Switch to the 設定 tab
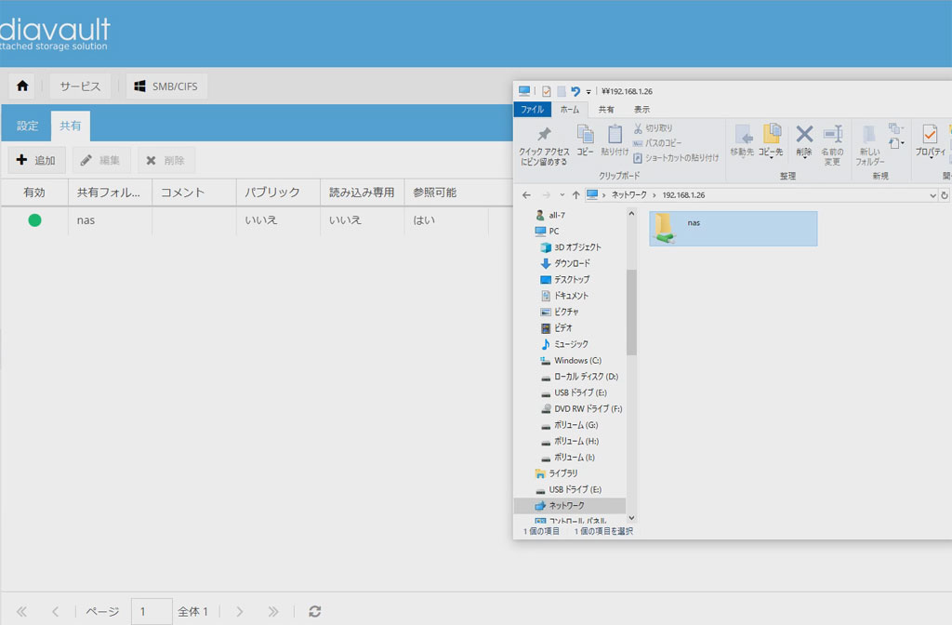Screen dimensions: 952x625 pyautogui.click(x=28, y=126)
